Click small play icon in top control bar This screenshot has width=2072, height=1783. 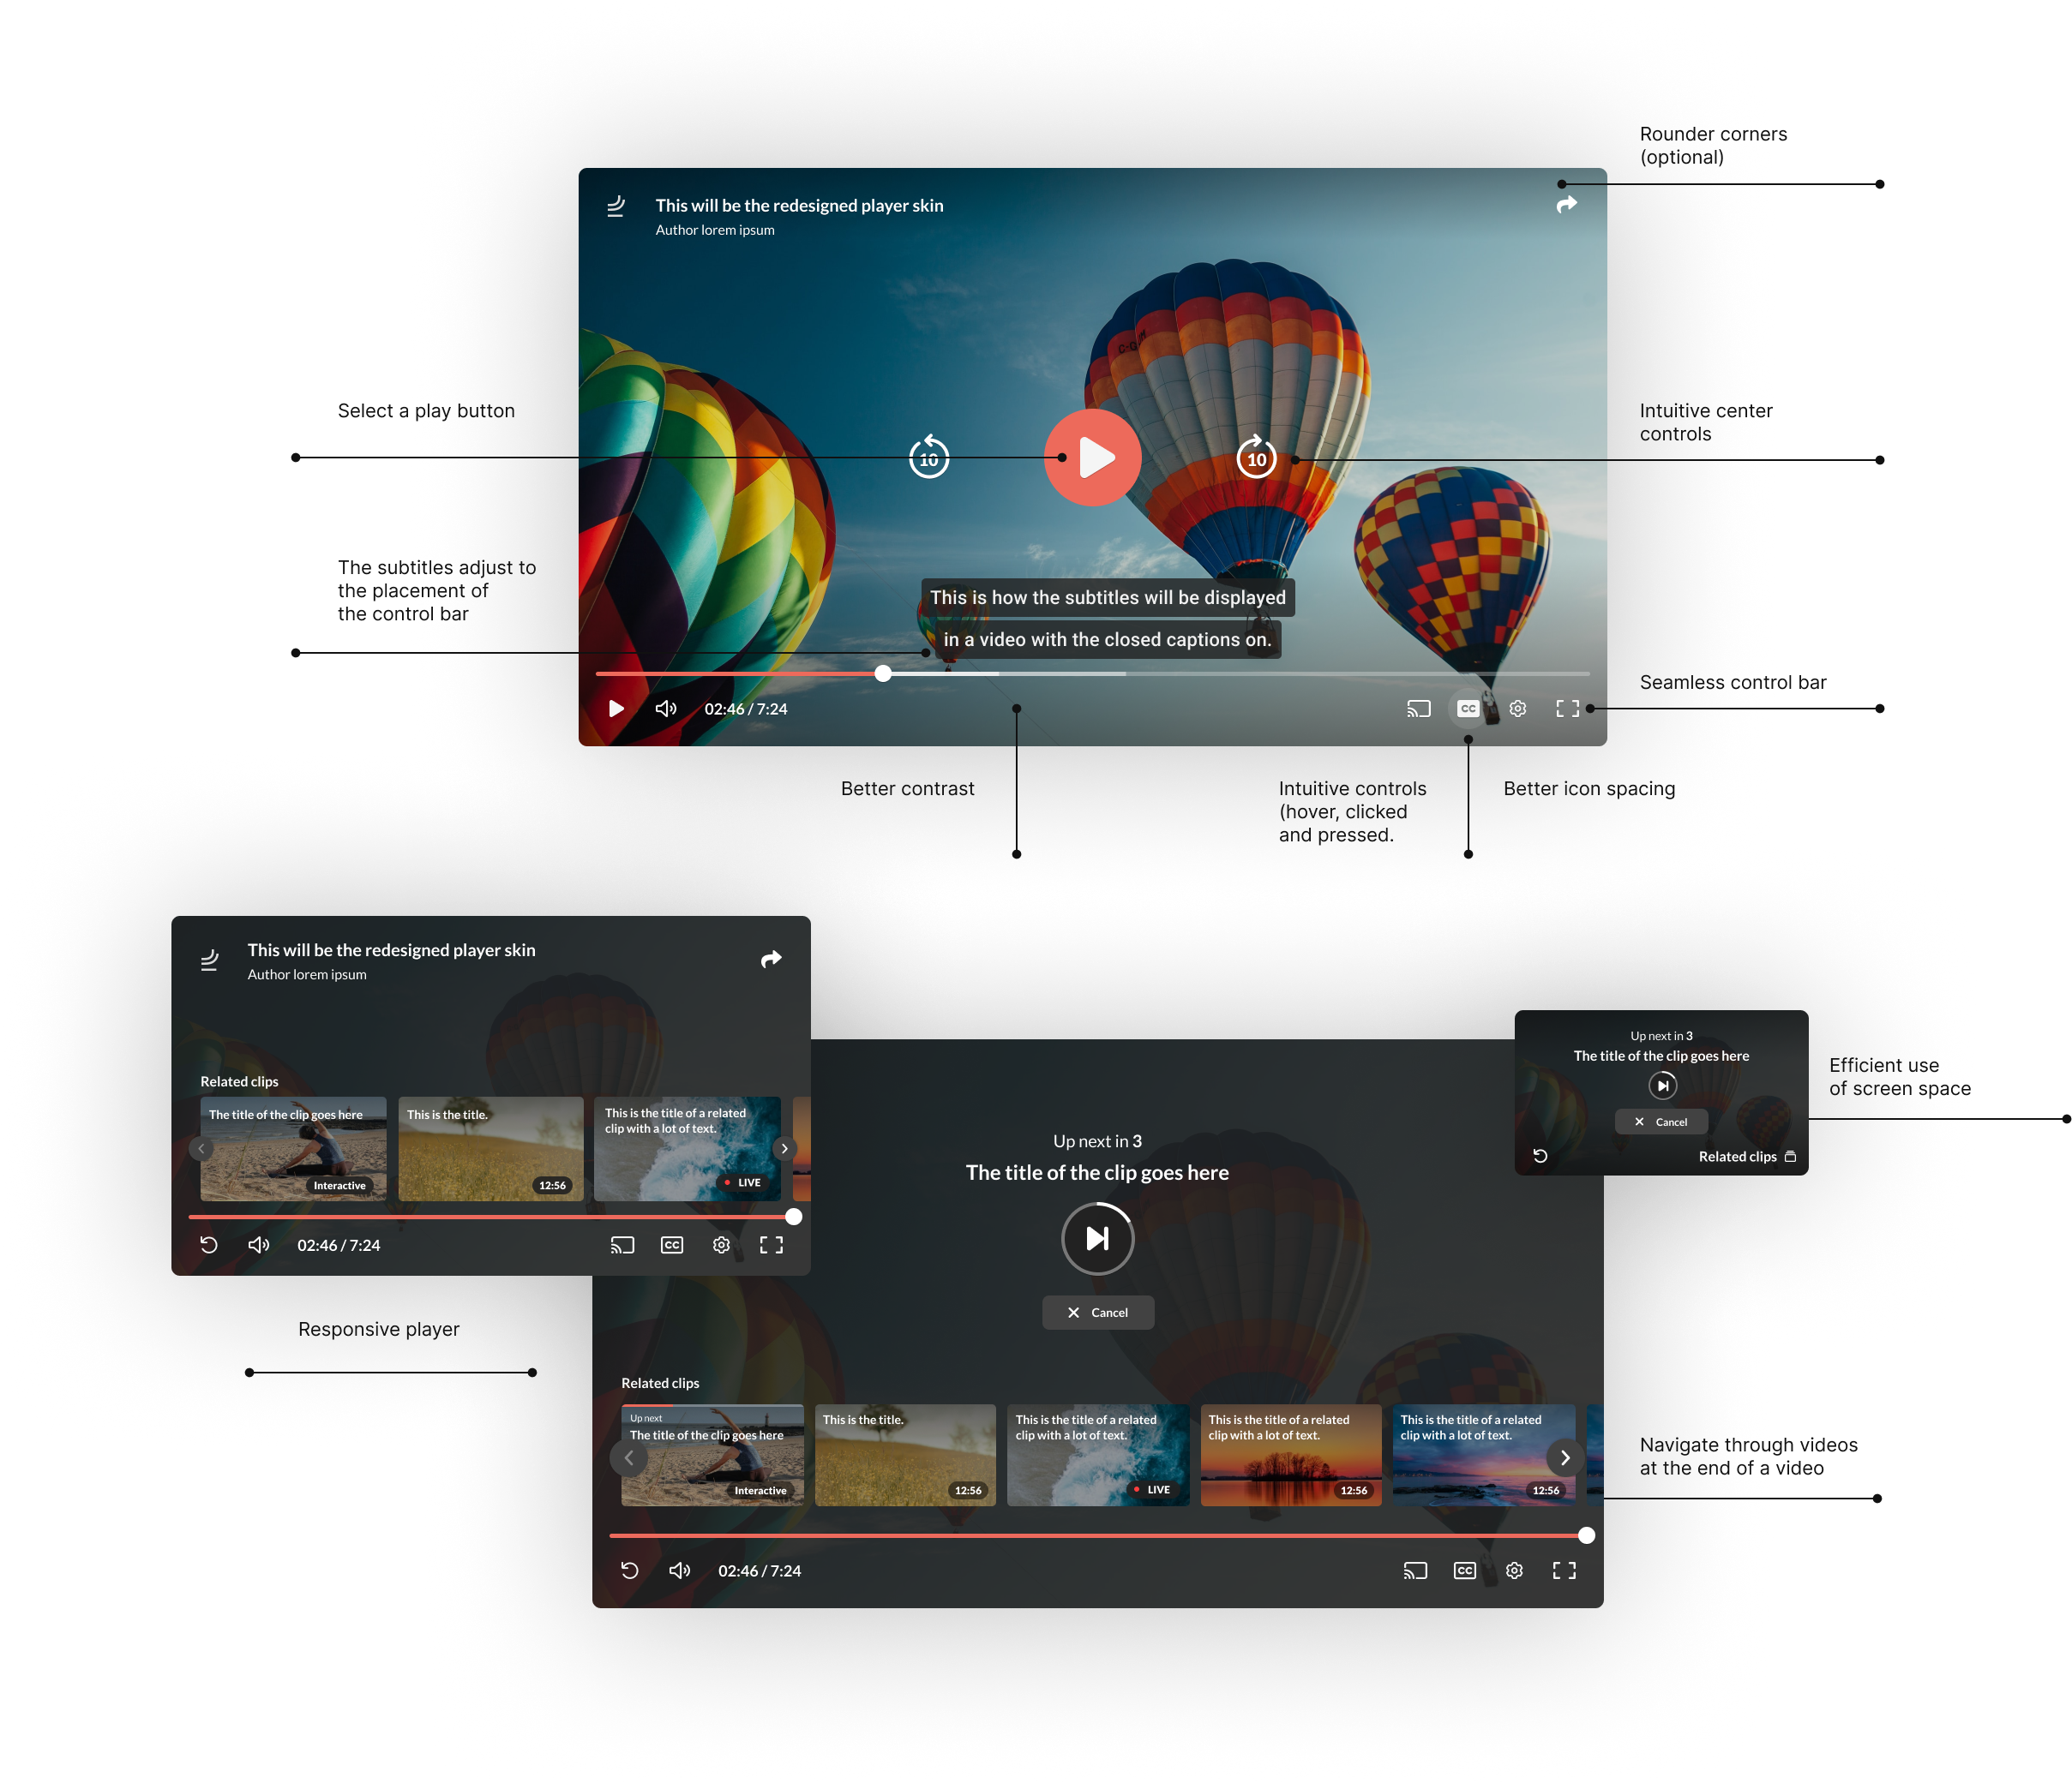click(616, 709)
